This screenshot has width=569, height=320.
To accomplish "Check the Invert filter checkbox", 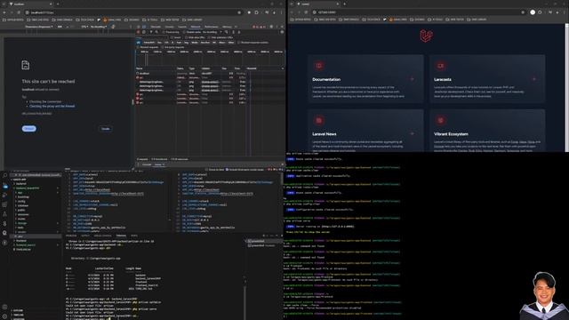I will [x=172, y=37].
